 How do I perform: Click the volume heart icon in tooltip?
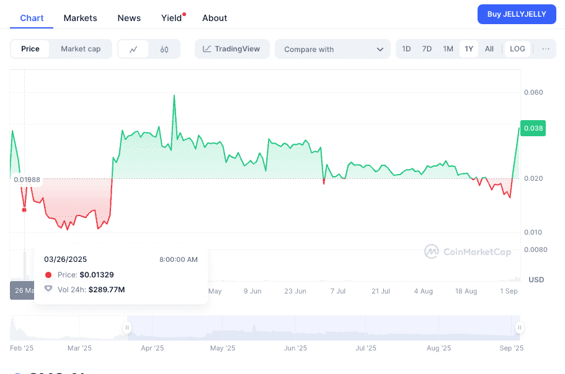tap(48, 289)
